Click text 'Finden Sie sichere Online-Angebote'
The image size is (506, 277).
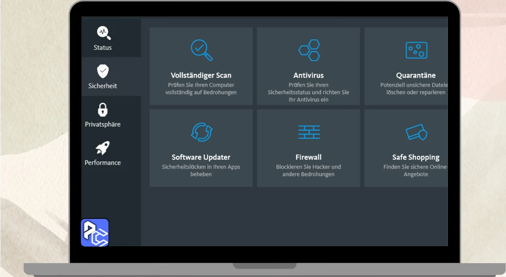(415, 171)
